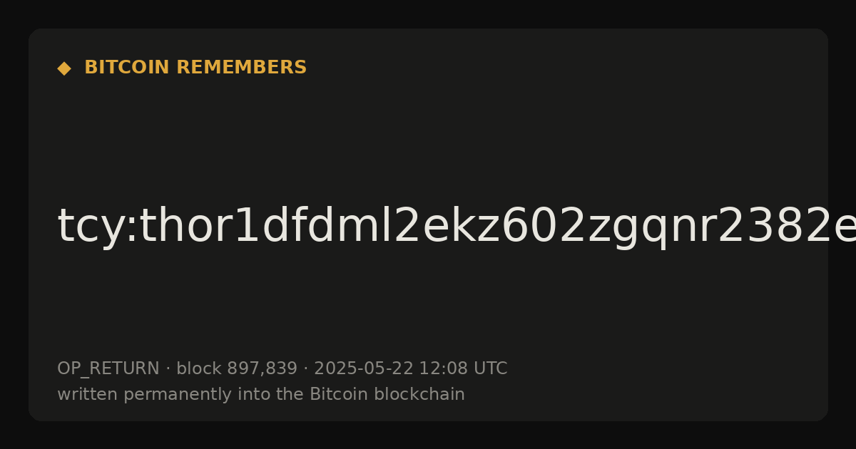Select the tcy: prefix of the message

tap(98, 227)
